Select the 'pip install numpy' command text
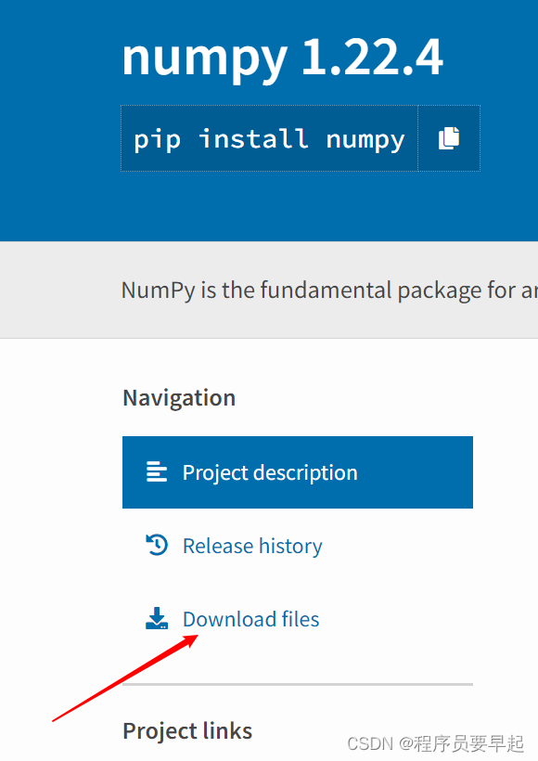The width and height of the screenshot is (538, 761). 269,140
